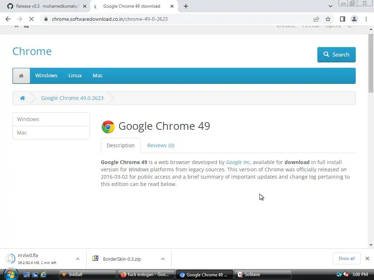Bookmark this page with the star icon
Image resolution: width=374 pixels, height=280 pixels.
point(328,19)
